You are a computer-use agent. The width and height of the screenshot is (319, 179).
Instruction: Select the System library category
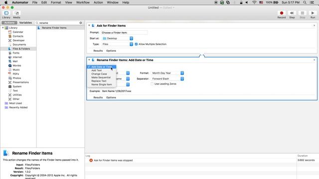tap(17, 87)
